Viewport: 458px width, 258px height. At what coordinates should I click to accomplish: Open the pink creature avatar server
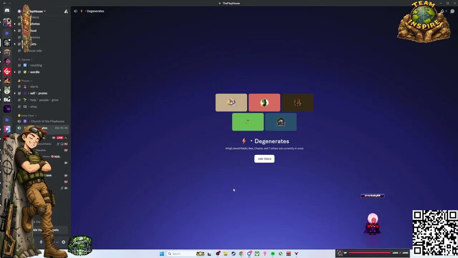pyautogui.click(x=7, y=62)
